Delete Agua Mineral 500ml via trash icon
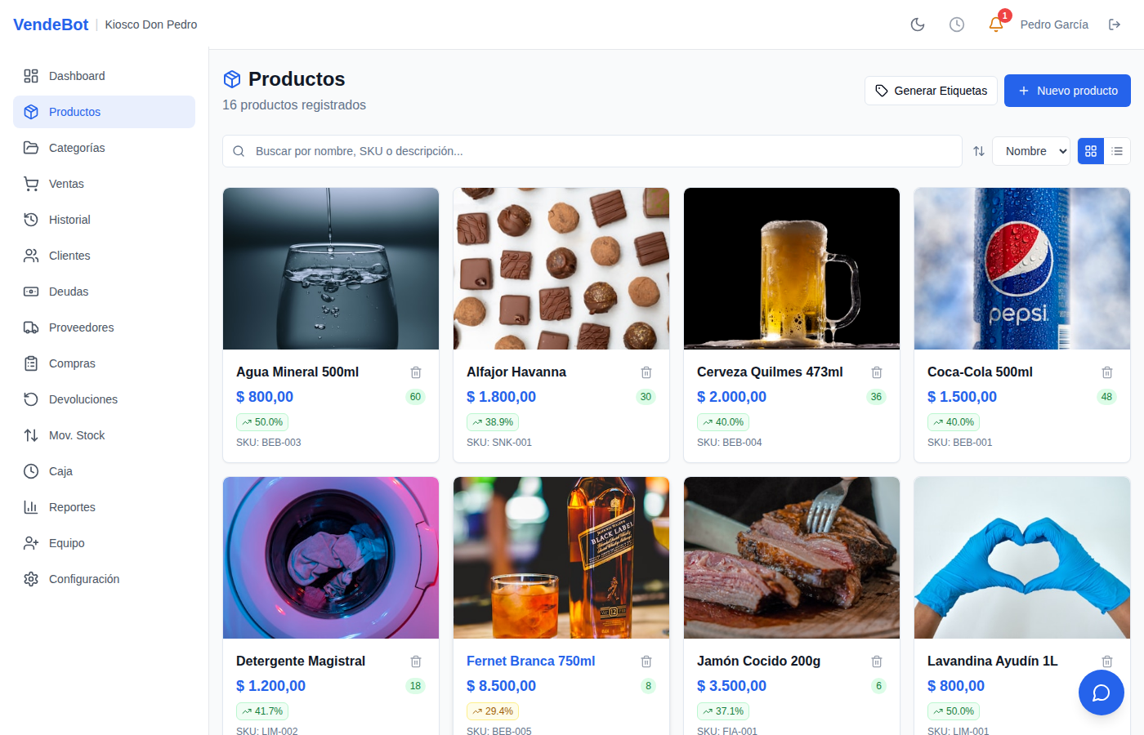Viewport: 1144px width, 735px height. coord(416,372)
